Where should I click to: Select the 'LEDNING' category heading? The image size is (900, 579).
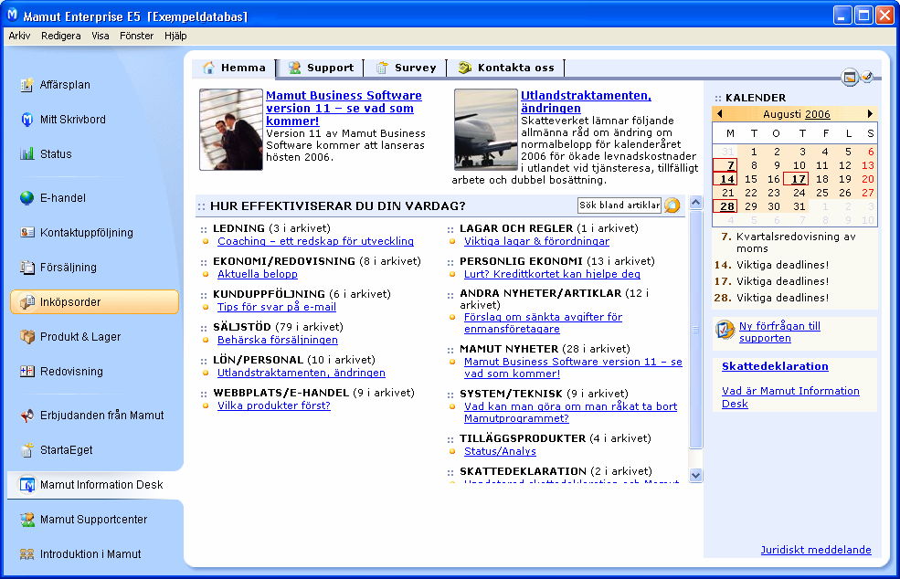[238, 228]
